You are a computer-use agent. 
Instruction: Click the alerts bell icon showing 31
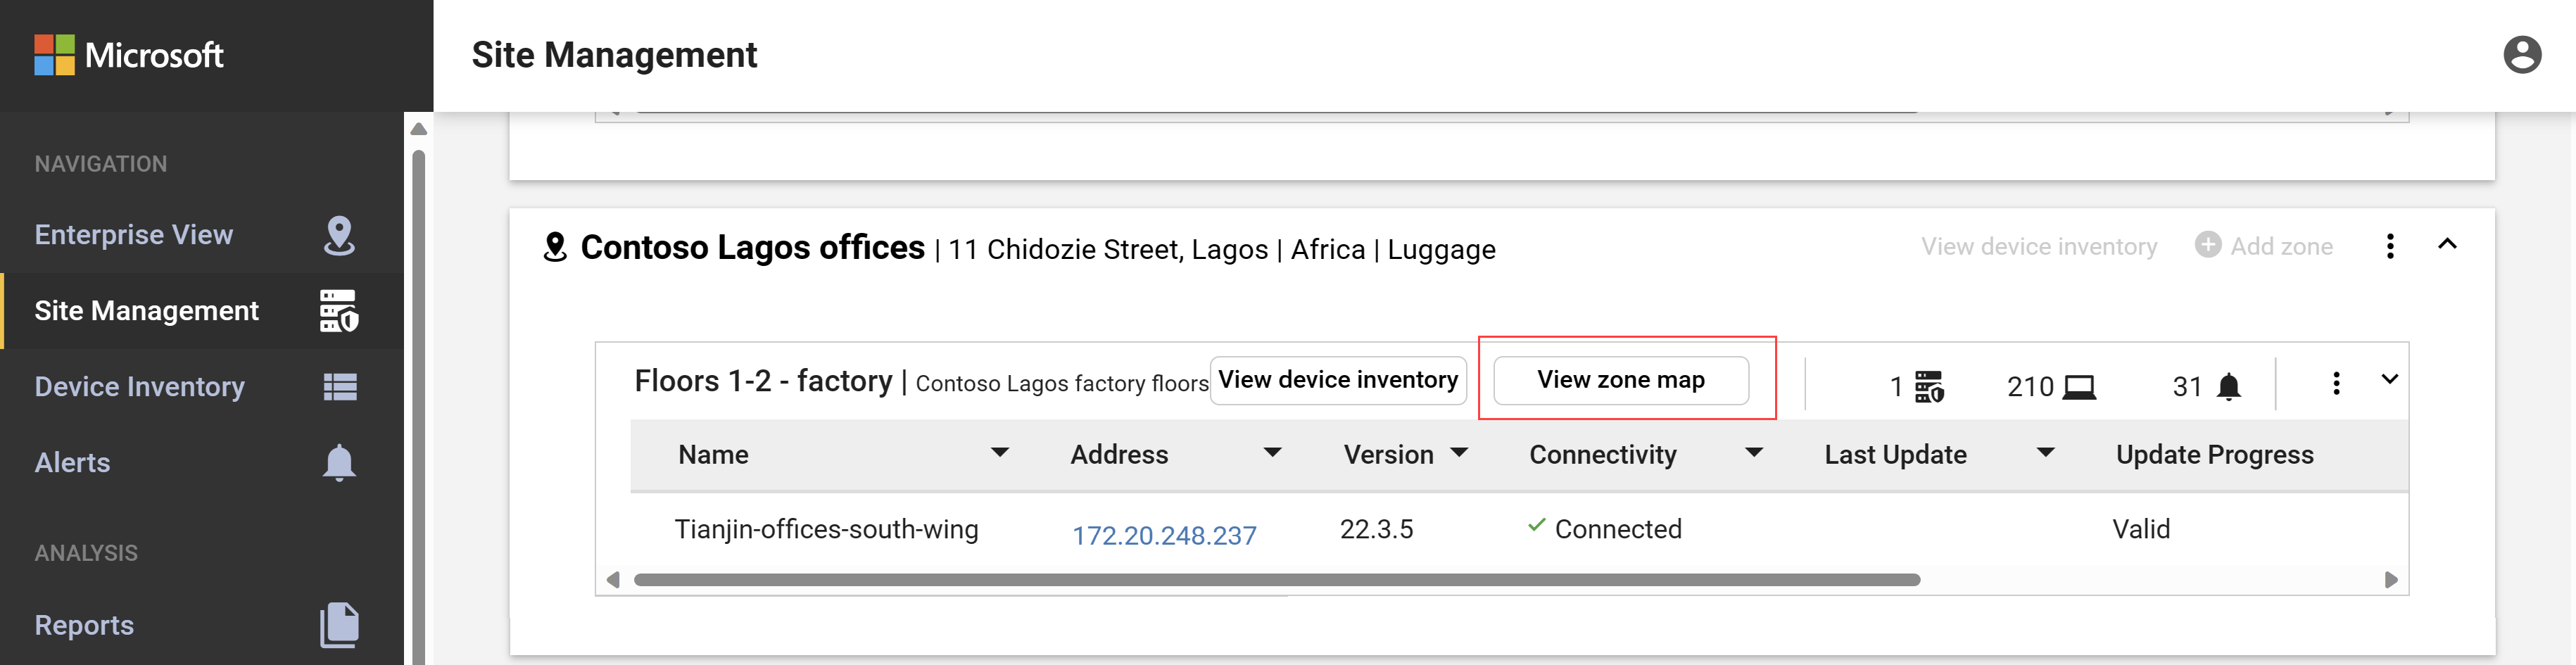[2228, 386]
